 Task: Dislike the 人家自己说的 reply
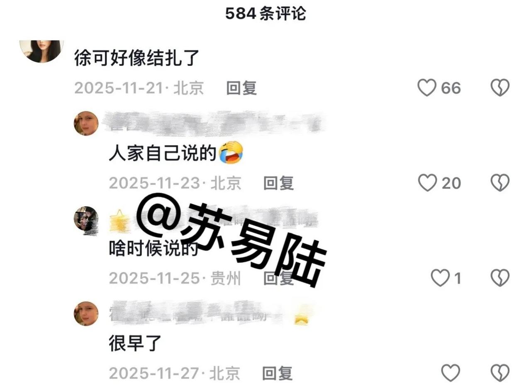[x=500, y=183]
